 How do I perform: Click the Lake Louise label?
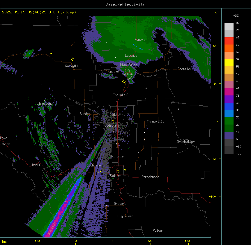pyautogui.click(x=5, y=141)
